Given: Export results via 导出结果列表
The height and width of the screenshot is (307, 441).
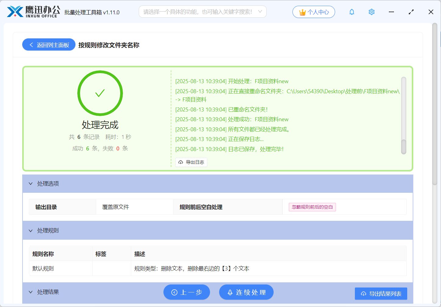Looking at the screenshot, I should (381, 294).
